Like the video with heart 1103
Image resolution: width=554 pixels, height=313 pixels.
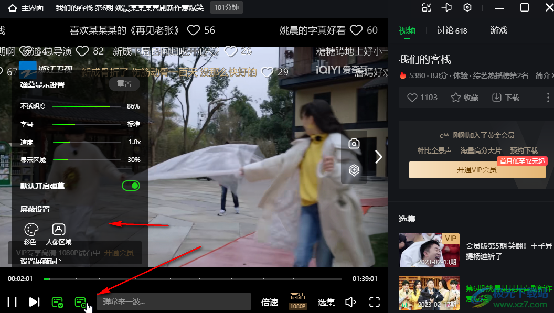coord(422,98)
